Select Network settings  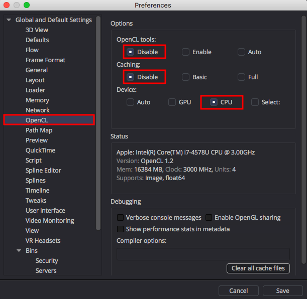(x=38, y=110)
